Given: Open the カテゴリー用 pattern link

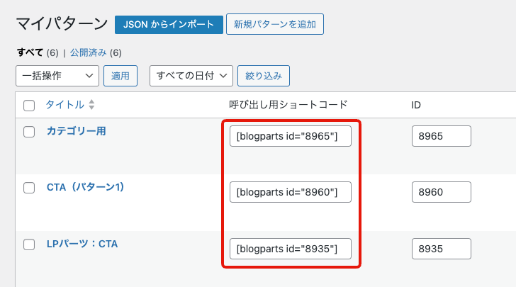Looking at the screenshot, I should pos(76,131).
